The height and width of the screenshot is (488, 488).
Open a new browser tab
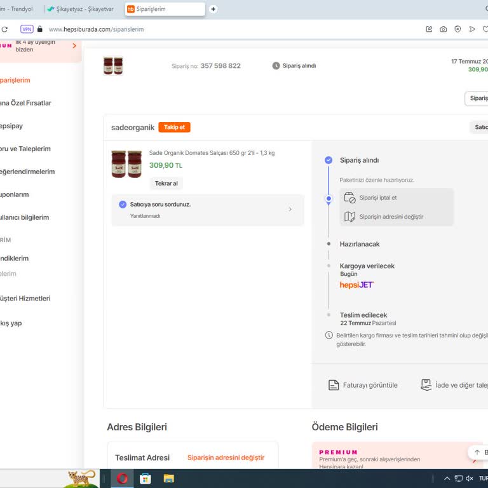tap(213, 9)
